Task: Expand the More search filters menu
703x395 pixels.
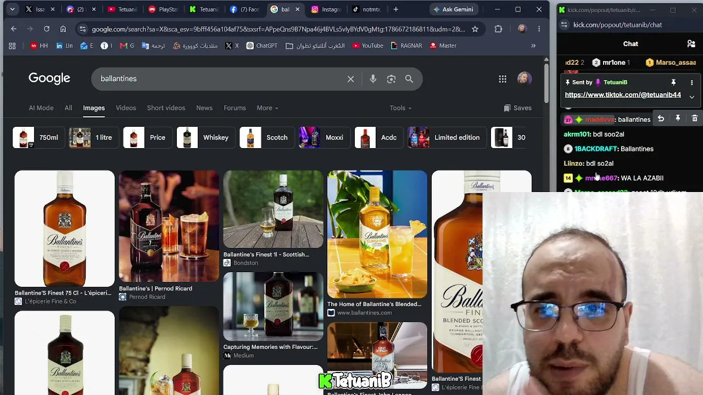Action: pos(267,108)
